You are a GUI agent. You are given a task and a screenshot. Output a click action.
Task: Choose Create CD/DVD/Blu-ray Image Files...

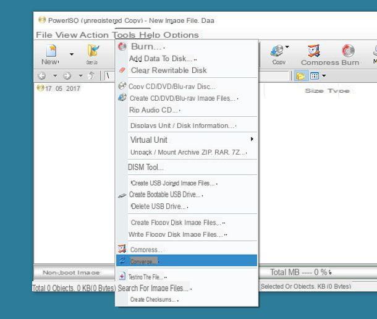187,98
